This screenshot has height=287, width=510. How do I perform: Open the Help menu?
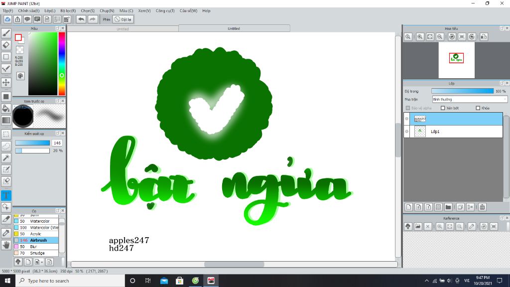tap(206, 11)
